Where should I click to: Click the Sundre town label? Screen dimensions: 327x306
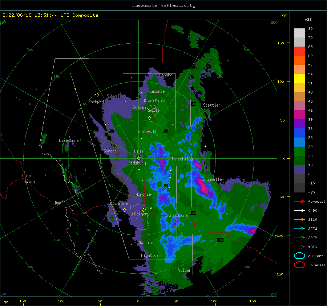[110, 151]
